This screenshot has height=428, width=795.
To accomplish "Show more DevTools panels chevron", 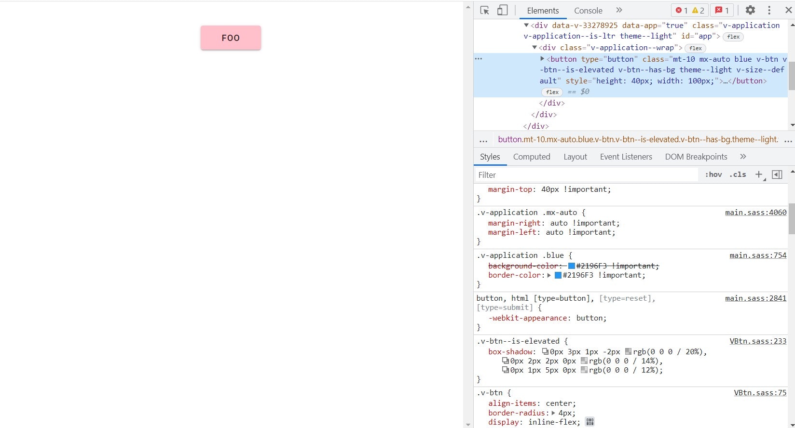I will tap(619, 10).
